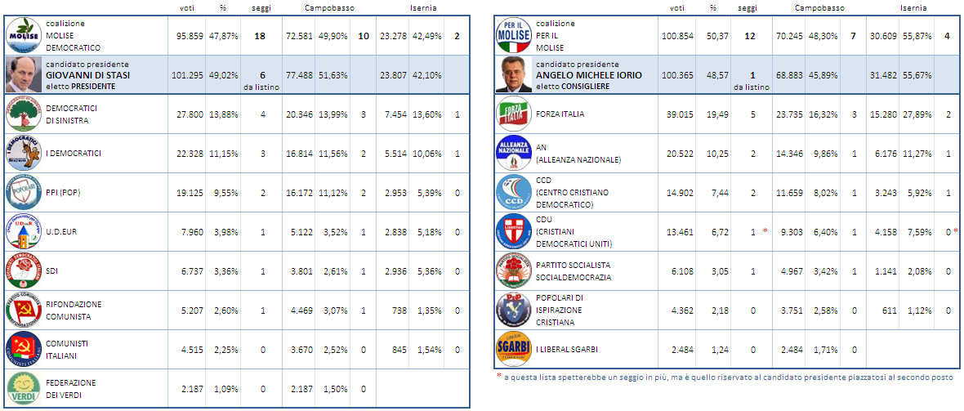Click the CDU crusader shield logo
This screenshot has height=411, width=964.
[x=515, y=232]
